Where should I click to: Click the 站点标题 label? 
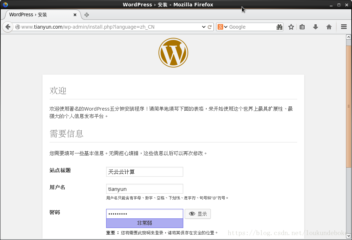pos(60,170)
